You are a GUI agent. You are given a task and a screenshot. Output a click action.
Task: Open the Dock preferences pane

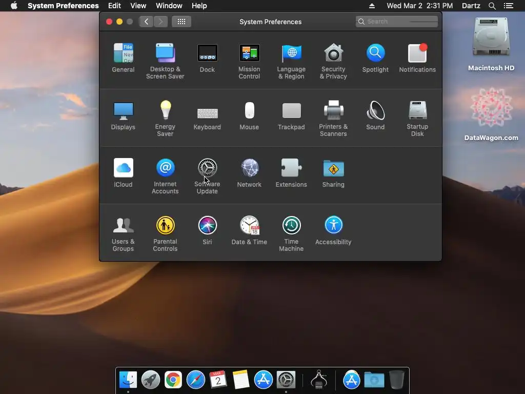[207, 57]
